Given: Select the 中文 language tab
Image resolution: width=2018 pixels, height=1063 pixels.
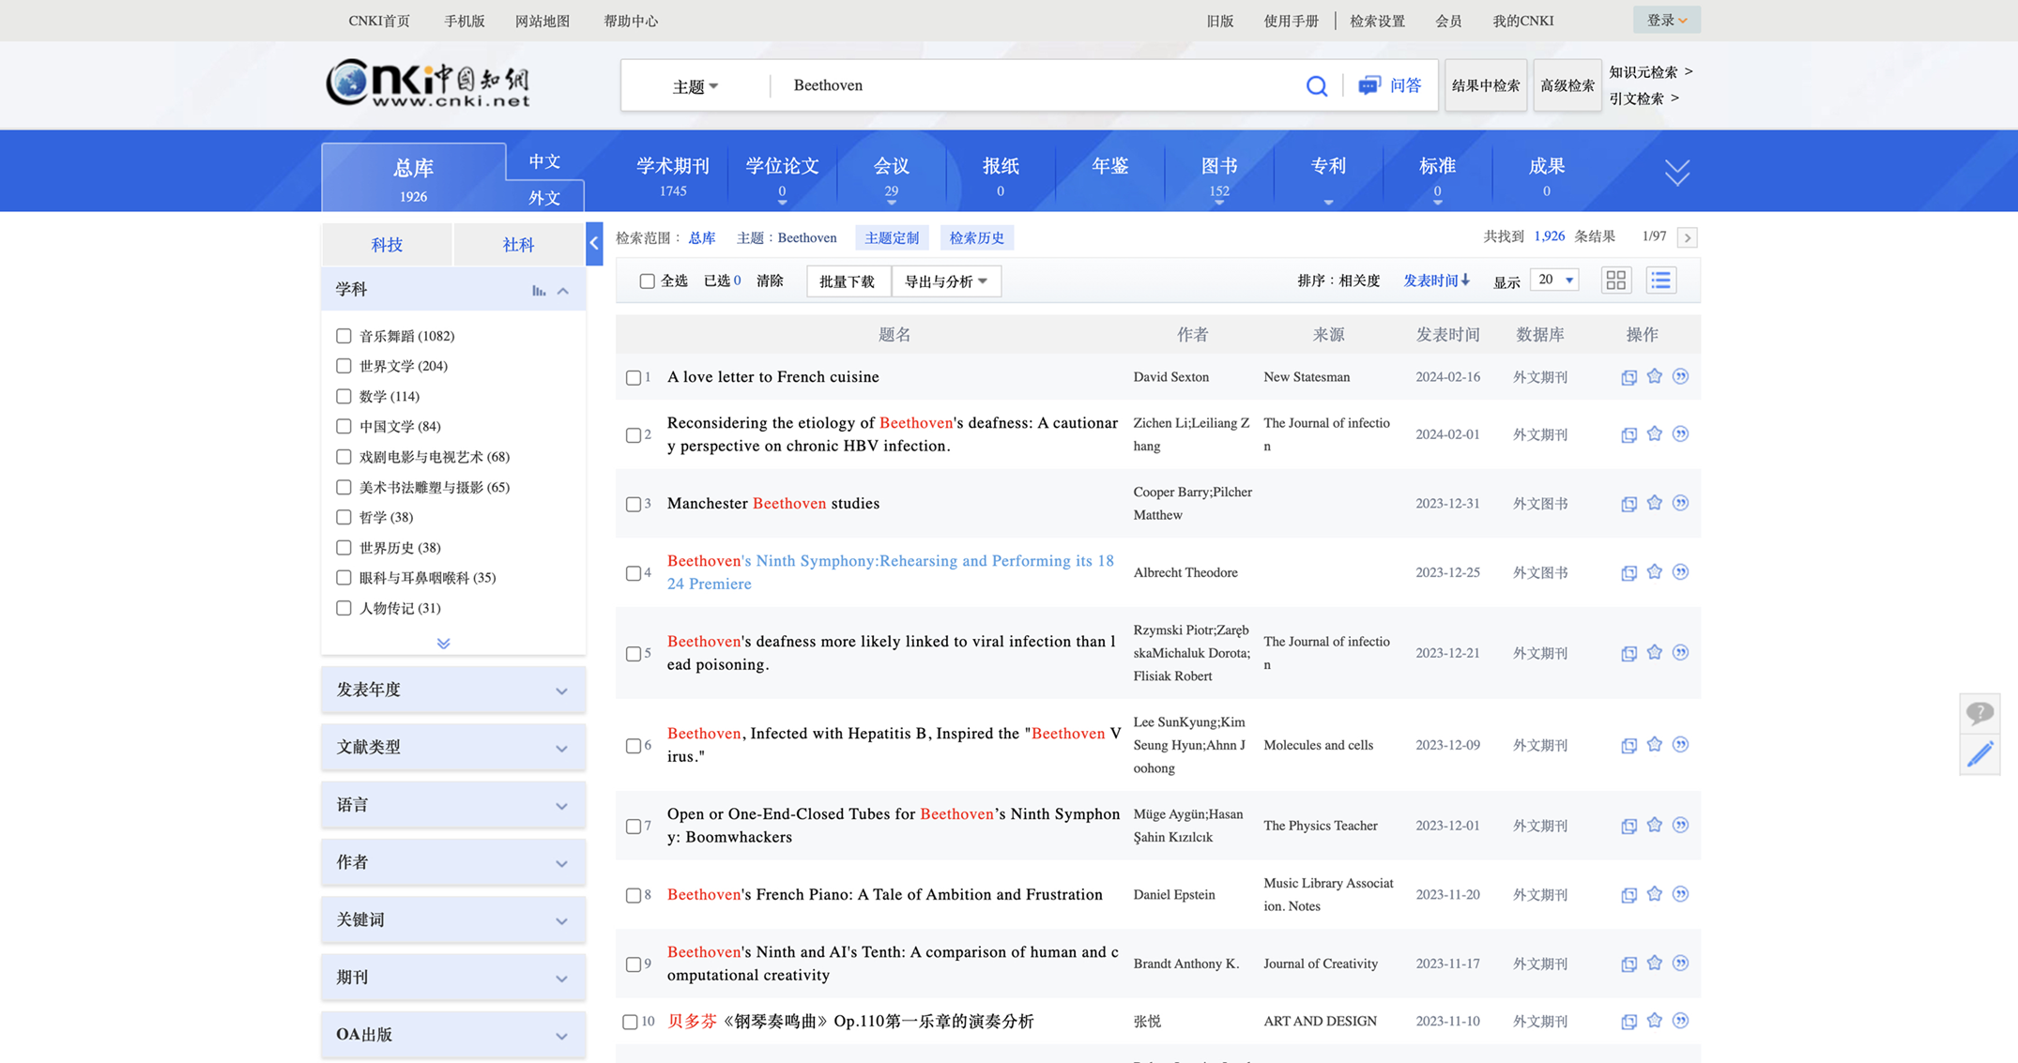Looking at the screenshot, I should [544, 161].
